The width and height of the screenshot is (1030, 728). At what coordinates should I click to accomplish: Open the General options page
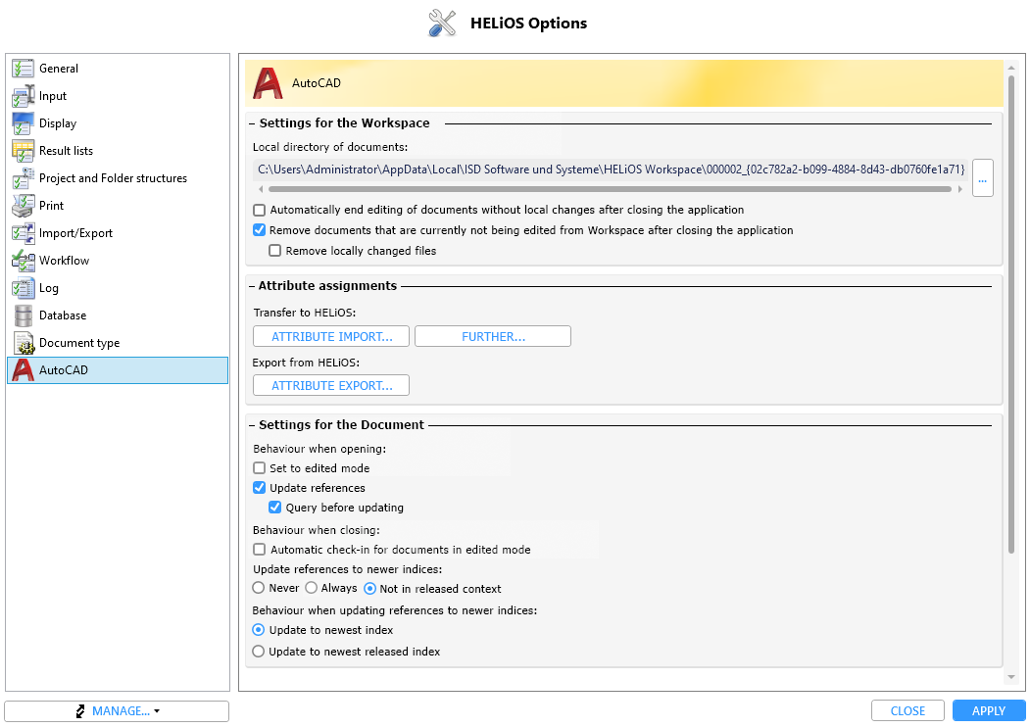click(x=118, y=69)
